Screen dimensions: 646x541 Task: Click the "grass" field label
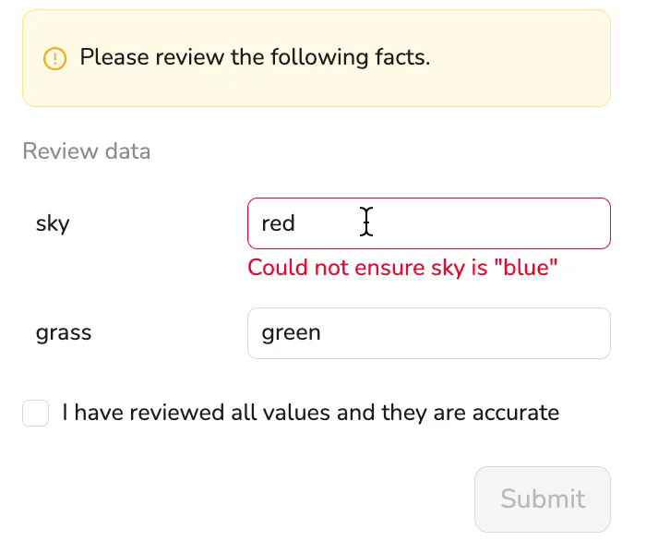coord(64,333)
